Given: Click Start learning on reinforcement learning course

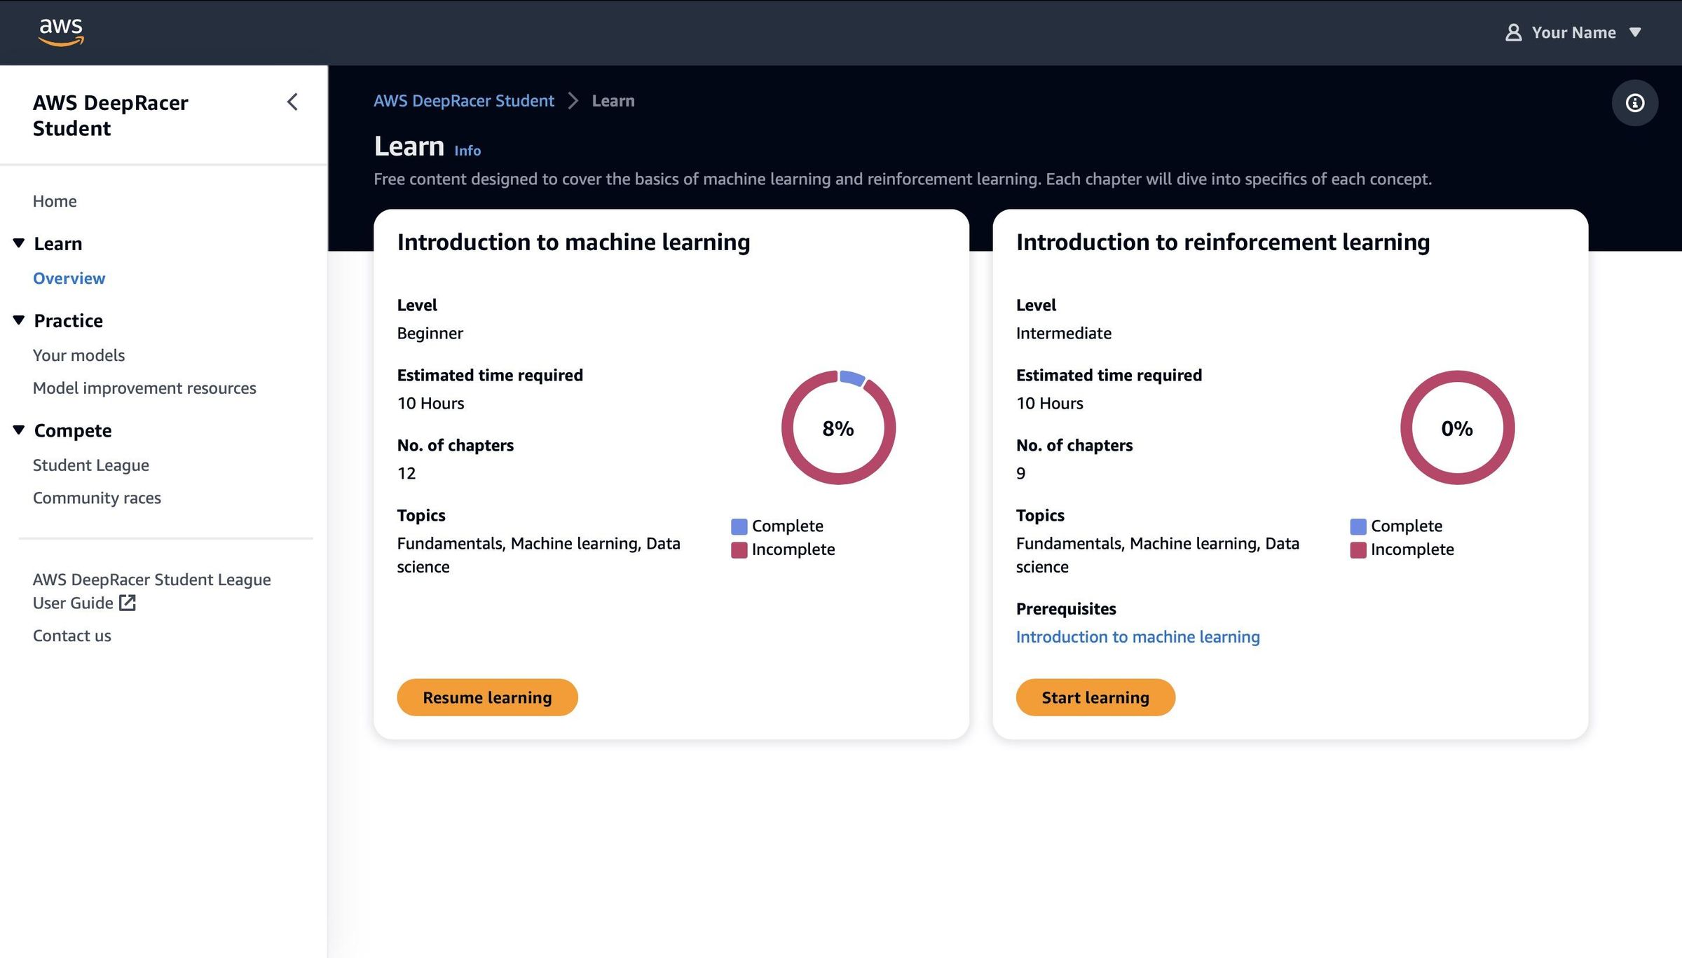Looking at the screenshot, I should click(1095, 697).
